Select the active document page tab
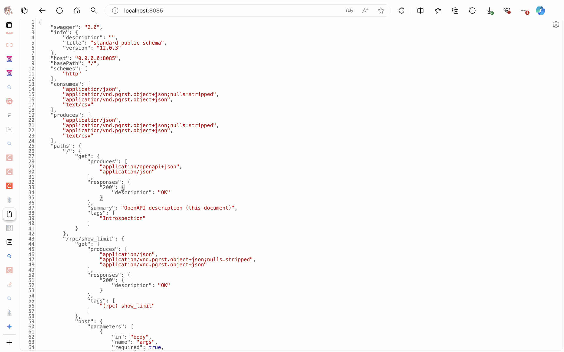The width and height of the screenshot is (564, 352). [9, 214]
